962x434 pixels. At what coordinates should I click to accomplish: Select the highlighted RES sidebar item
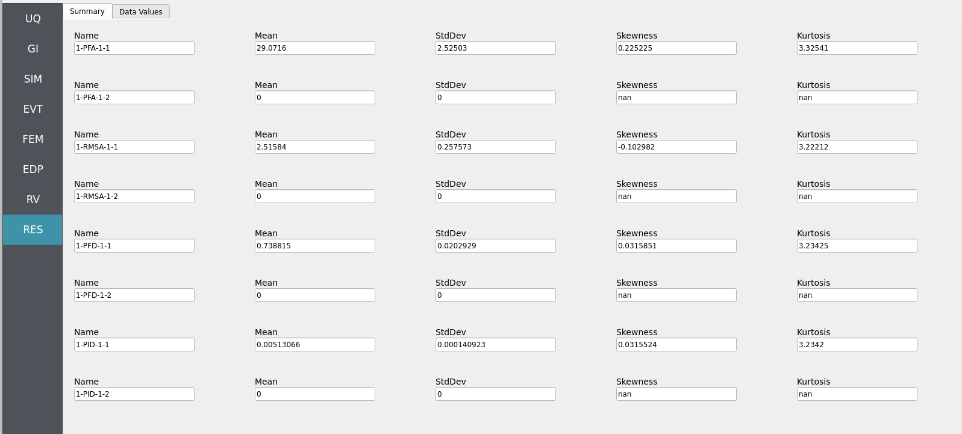pyautogui.click(x=33, y=230)
